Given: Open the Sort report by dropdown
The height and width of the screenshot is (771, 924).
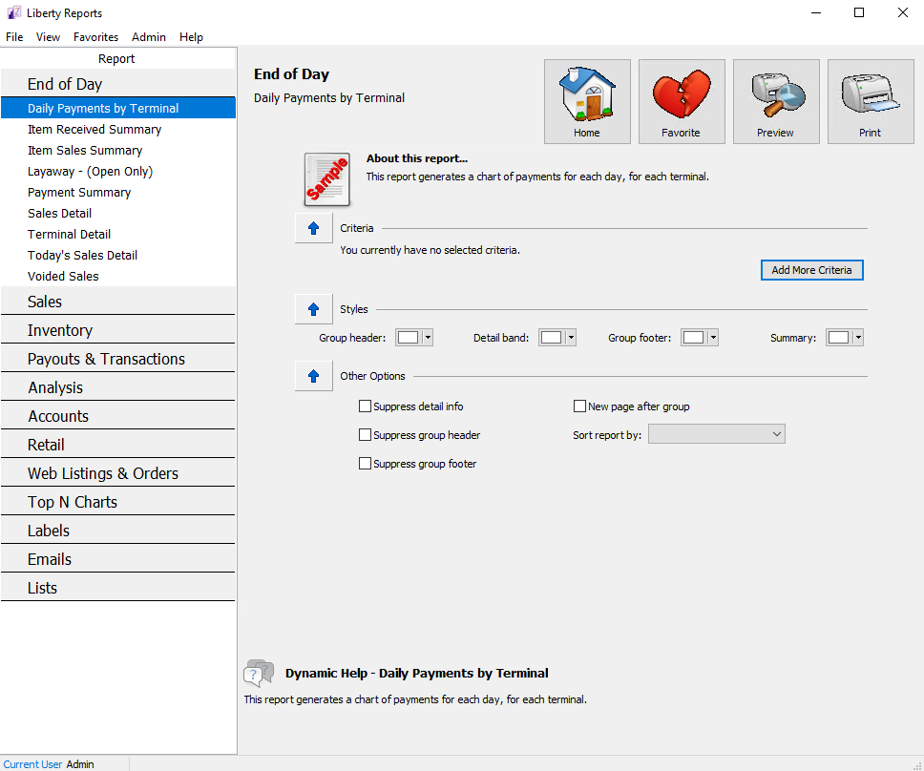Looking at the screenshot, I should 717,434.
